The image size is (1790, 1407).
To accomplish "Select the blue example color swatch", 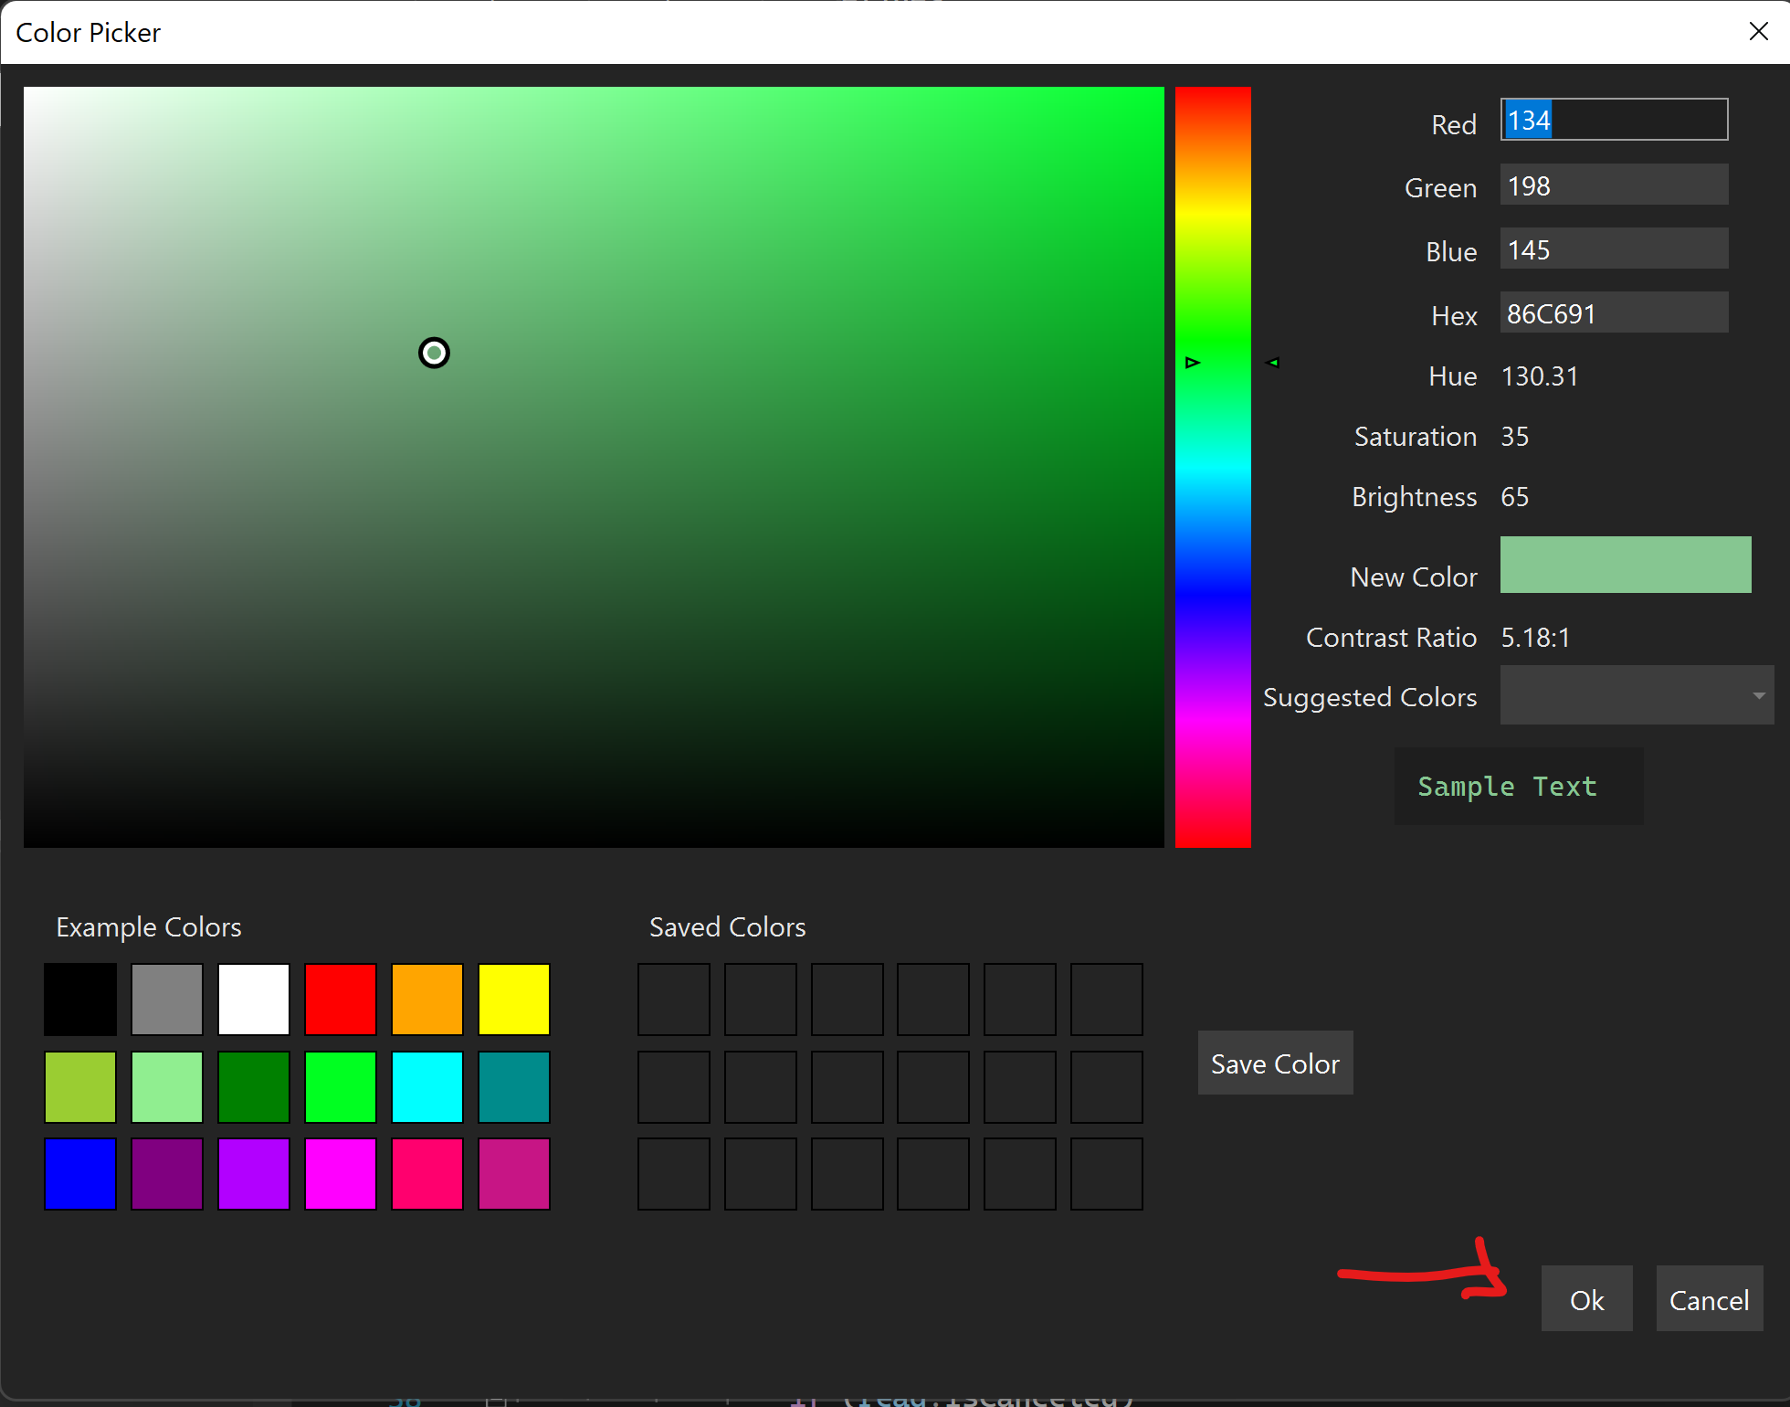I will 79,1174.
